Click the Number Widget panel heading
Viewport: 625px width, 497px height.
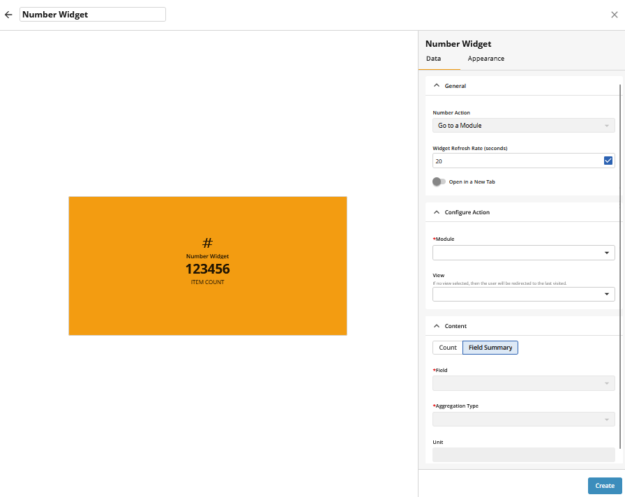tap(458, 44)
